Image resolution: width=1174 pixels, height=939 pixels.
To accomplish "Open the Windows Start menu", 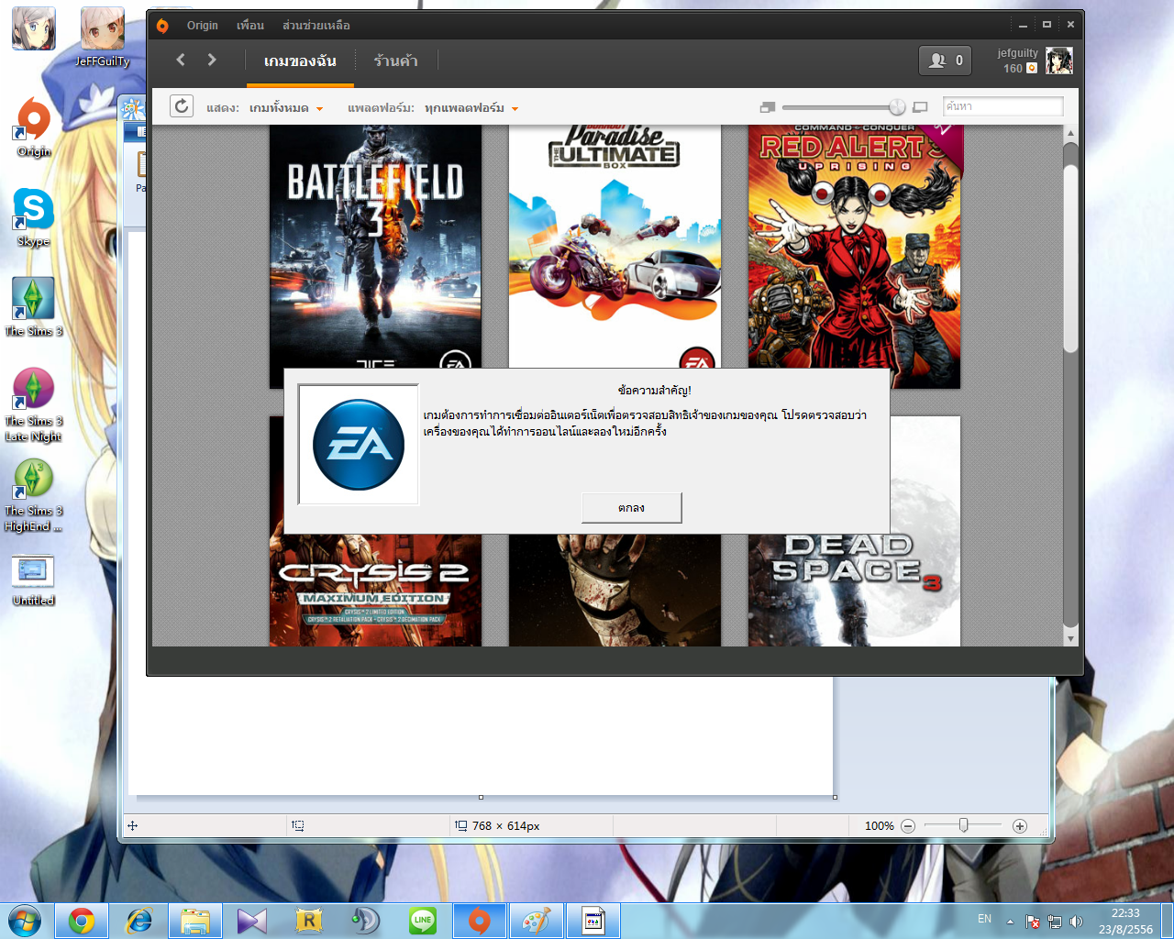I will pos(25,921).
